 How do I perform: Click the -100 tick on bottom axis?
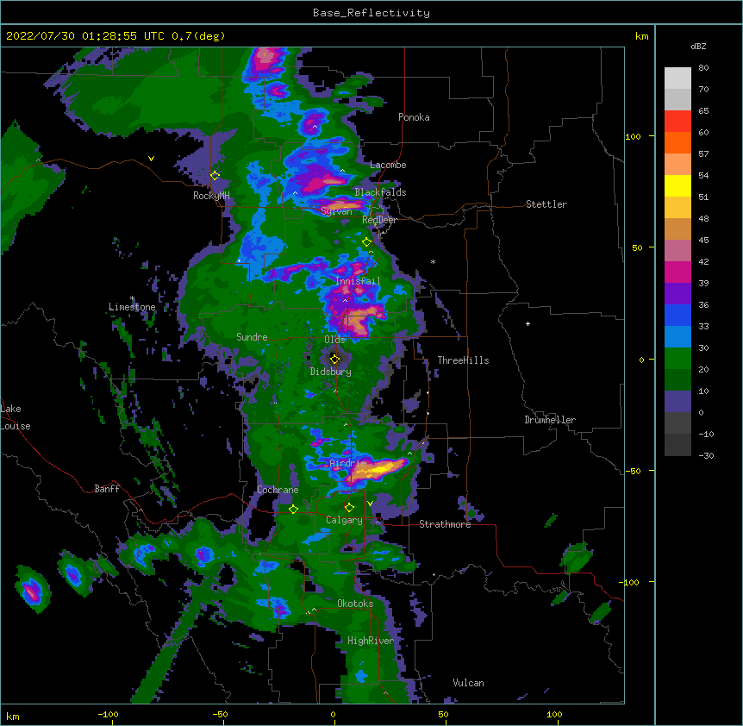(108, 714)
